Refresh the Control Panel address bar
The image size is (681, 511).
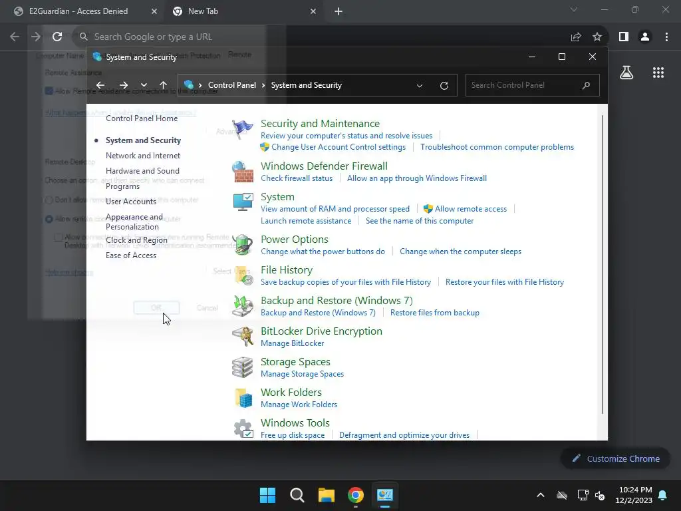tap(444, 86)
